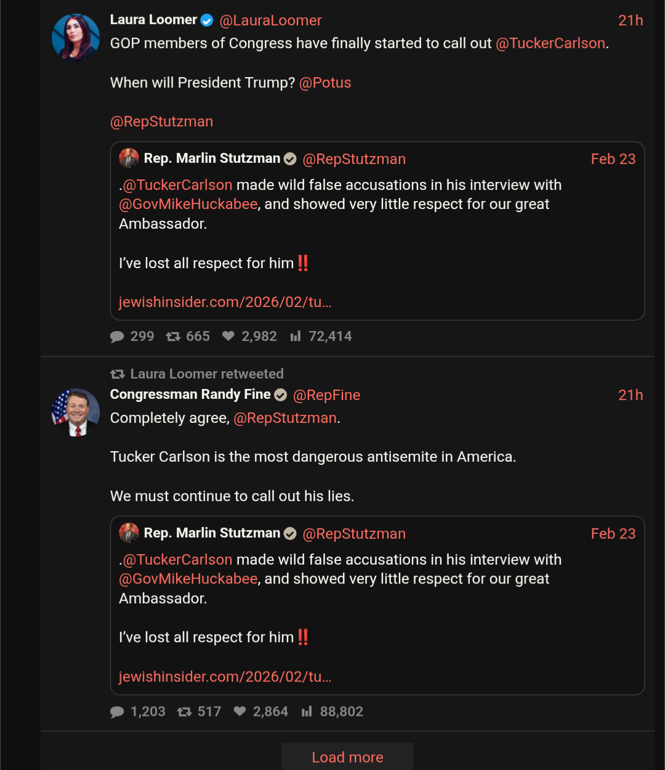Click the views chart icon showing 88,802
The height and width of the screenshot is (770, 665).
[x=307, y=712]
